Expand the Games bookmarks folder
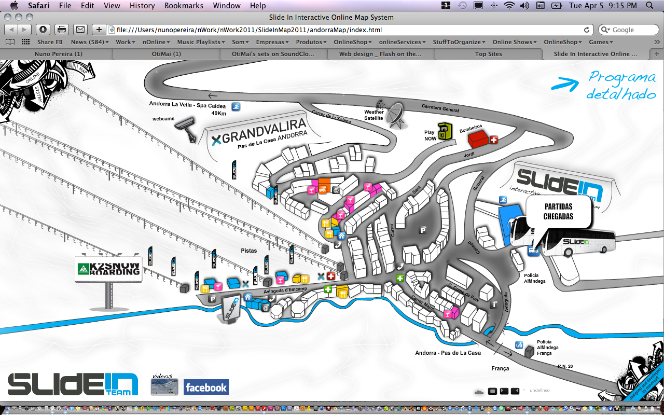This screenshot has width=664, height=415. pyautogui.click(x=601, y=42)
